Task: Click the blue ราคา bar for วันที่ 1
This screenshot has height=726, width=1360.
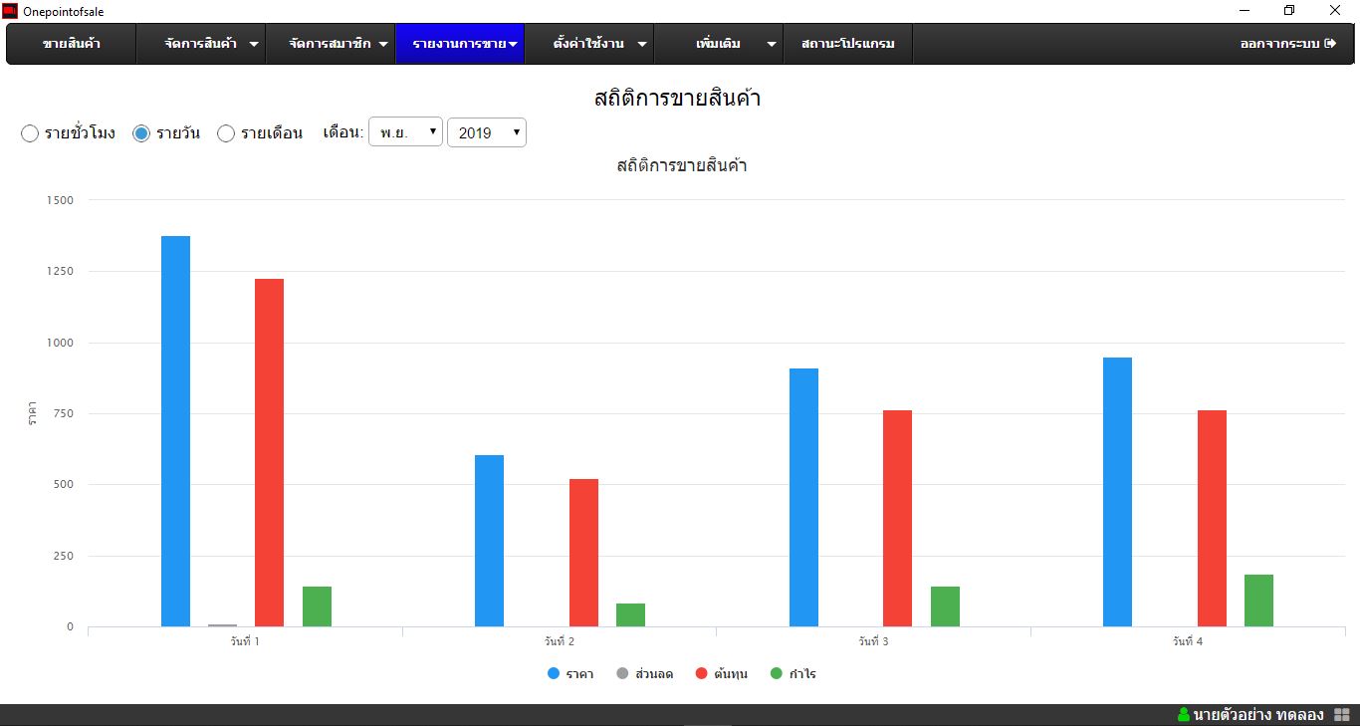Action: tap(175, 431)
